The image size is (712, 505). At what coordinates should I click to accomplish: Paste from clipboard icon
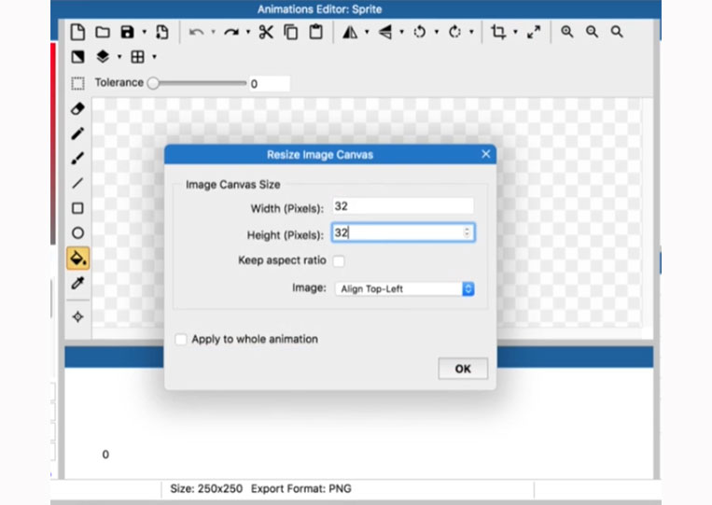pyautogui.click(x=316, y=33)
